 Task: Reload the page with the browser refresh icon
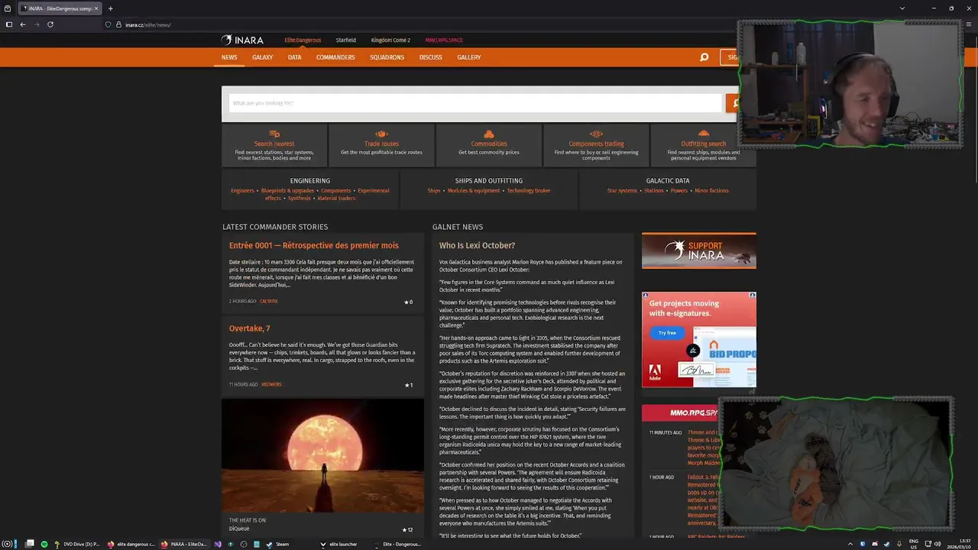coord(50,24)
